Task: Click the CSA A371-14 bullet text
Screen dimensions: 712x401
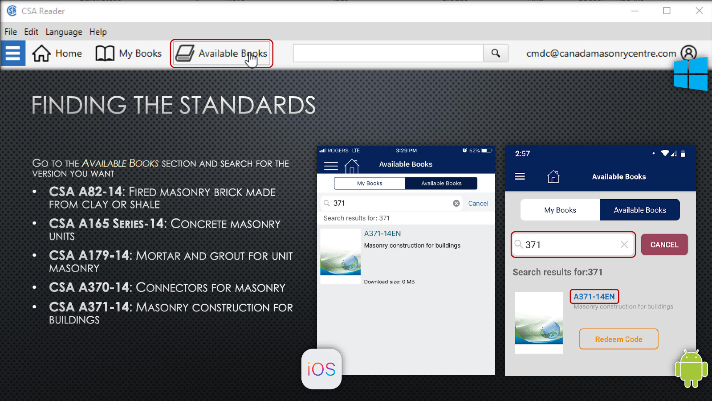Action: tap(171, 313)
